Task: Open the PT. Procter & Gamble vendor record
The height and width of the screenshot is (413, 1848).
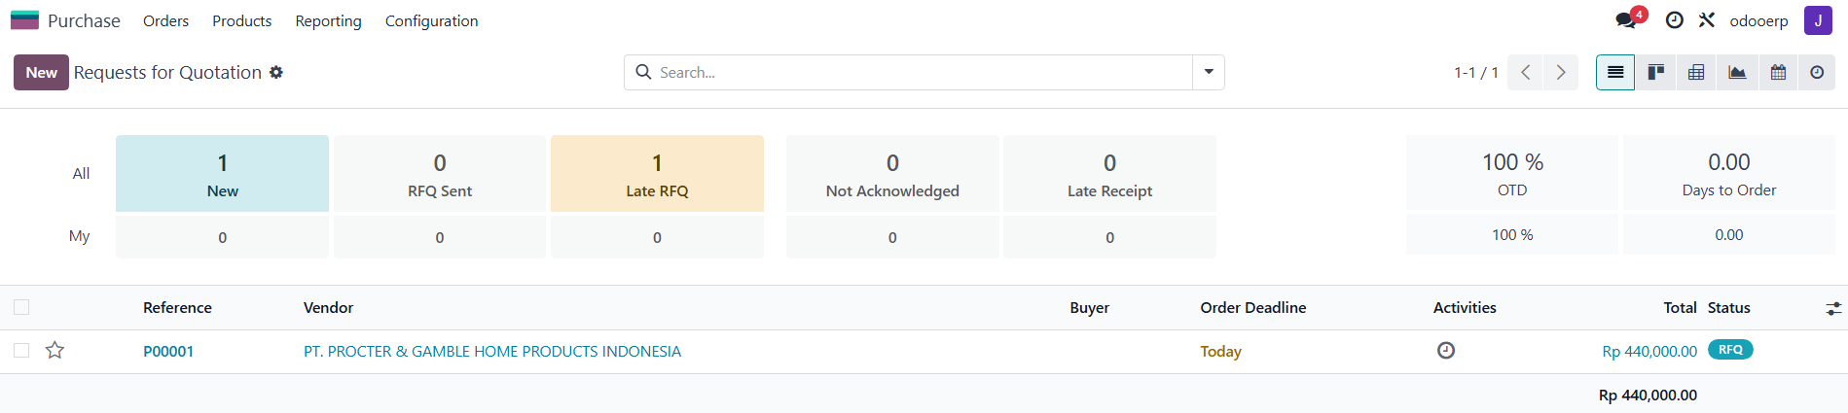Action: [x=492, y=351]
